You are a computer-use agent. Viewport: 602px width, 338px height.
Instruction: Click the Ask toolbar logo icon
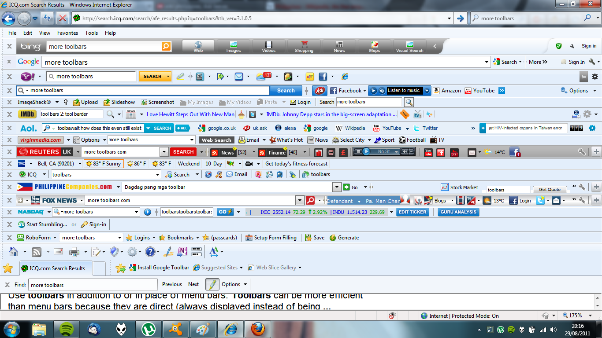pos(320,91)
